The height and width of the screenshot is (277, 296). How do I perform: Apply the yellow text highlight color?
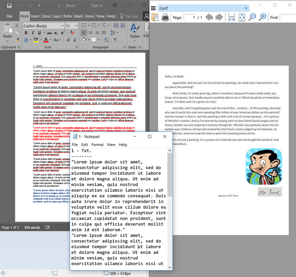click(x=36, y=40)
